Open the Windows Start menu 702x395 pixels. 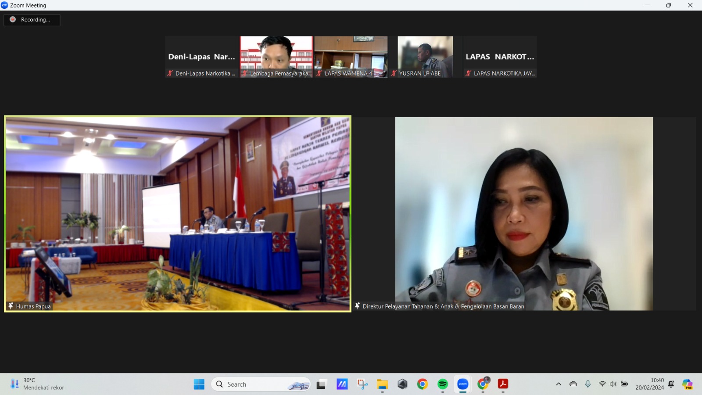199,384
